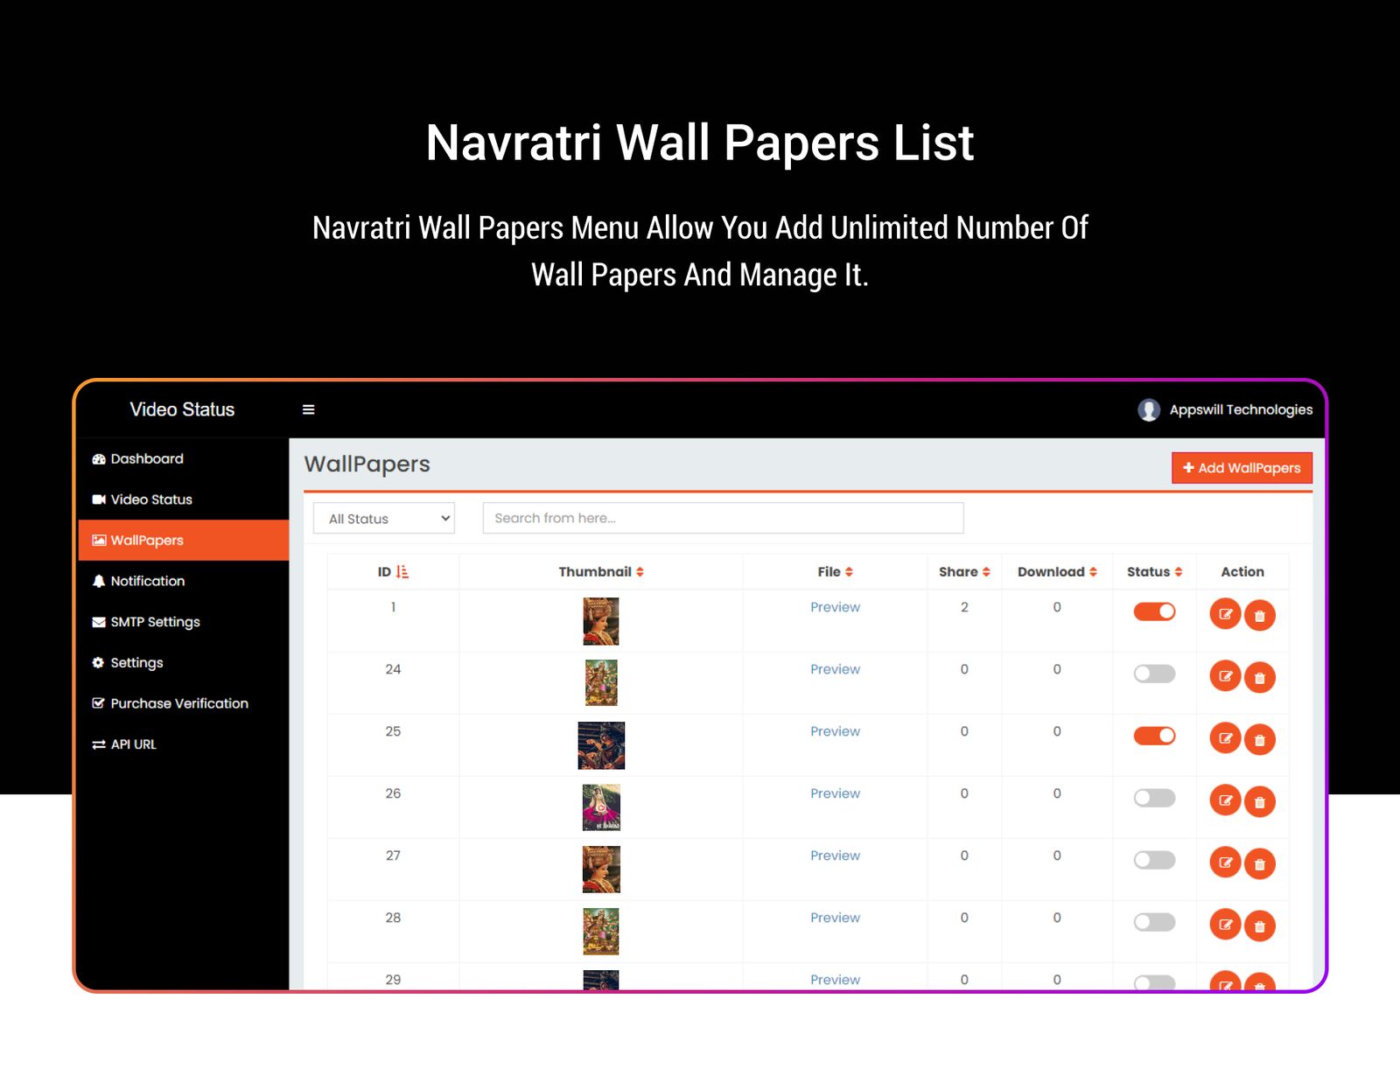1400x1083 pixels.
Task: Enable status toggle for wallpaper ID 24
Action: (1154, 674)
